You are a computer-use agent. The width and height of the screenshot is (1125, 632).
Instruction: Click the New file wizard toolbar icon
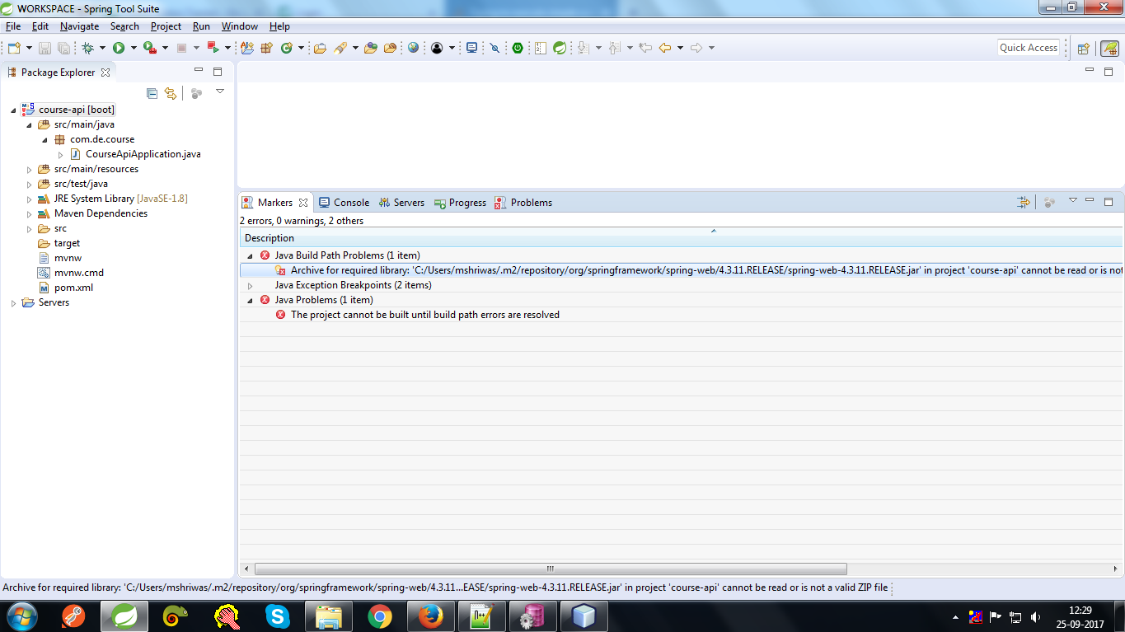click(14, 48)
